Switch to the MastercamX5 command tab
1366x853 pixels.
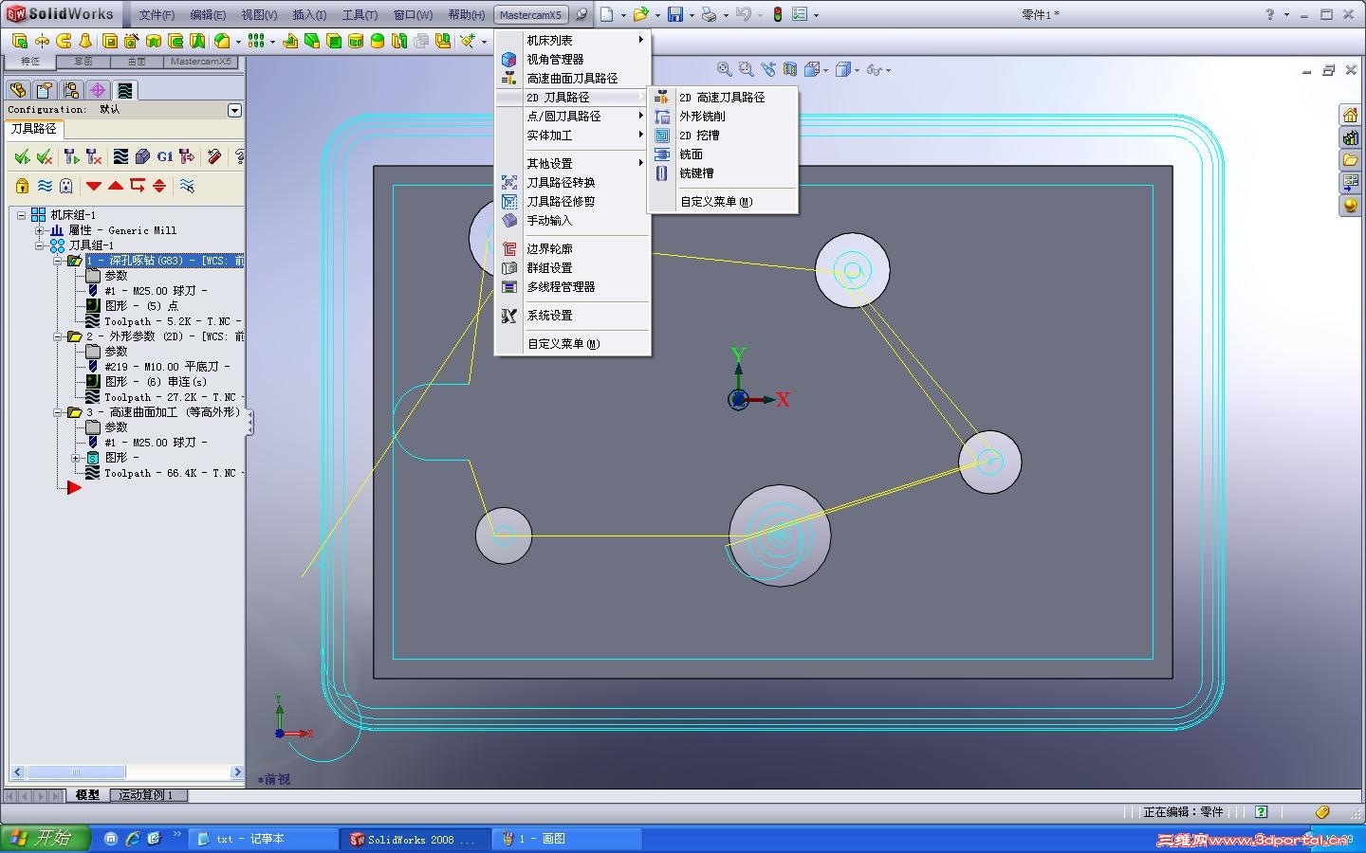click(200, 62)
